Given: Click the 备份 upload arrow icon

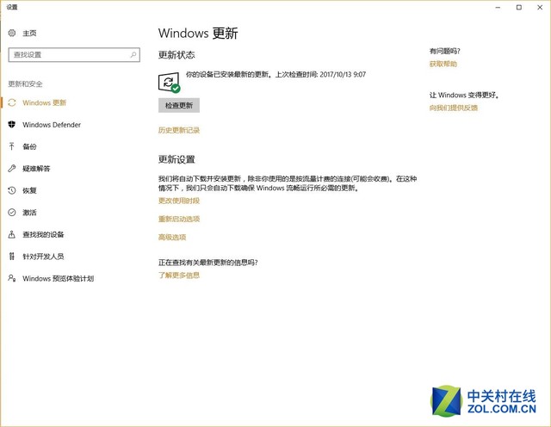Looking at the screenshot, I should pyautogui.click(x=12, y=146).
